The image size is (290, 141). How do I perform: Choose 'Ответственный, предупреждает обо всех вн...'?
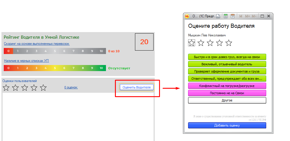click(x=227, y=79)
